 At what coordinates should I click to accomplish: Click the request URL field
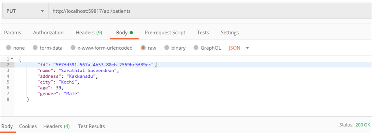[x=210, y=11]
